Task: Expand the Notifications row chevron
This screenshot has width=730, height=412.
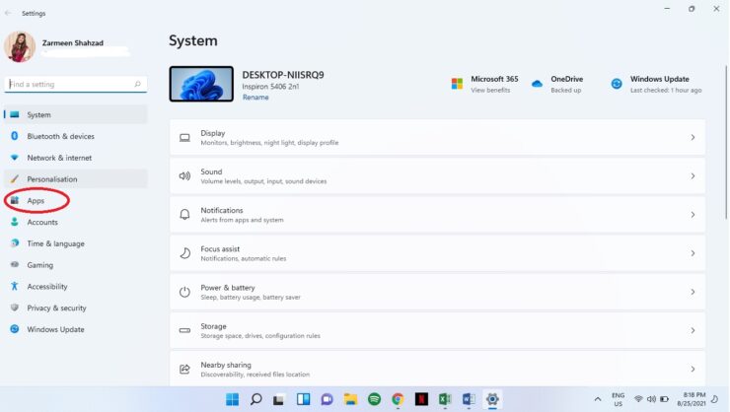Action: coord(693,215)
